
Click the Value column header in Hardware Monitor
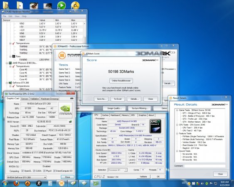point(46,20)
